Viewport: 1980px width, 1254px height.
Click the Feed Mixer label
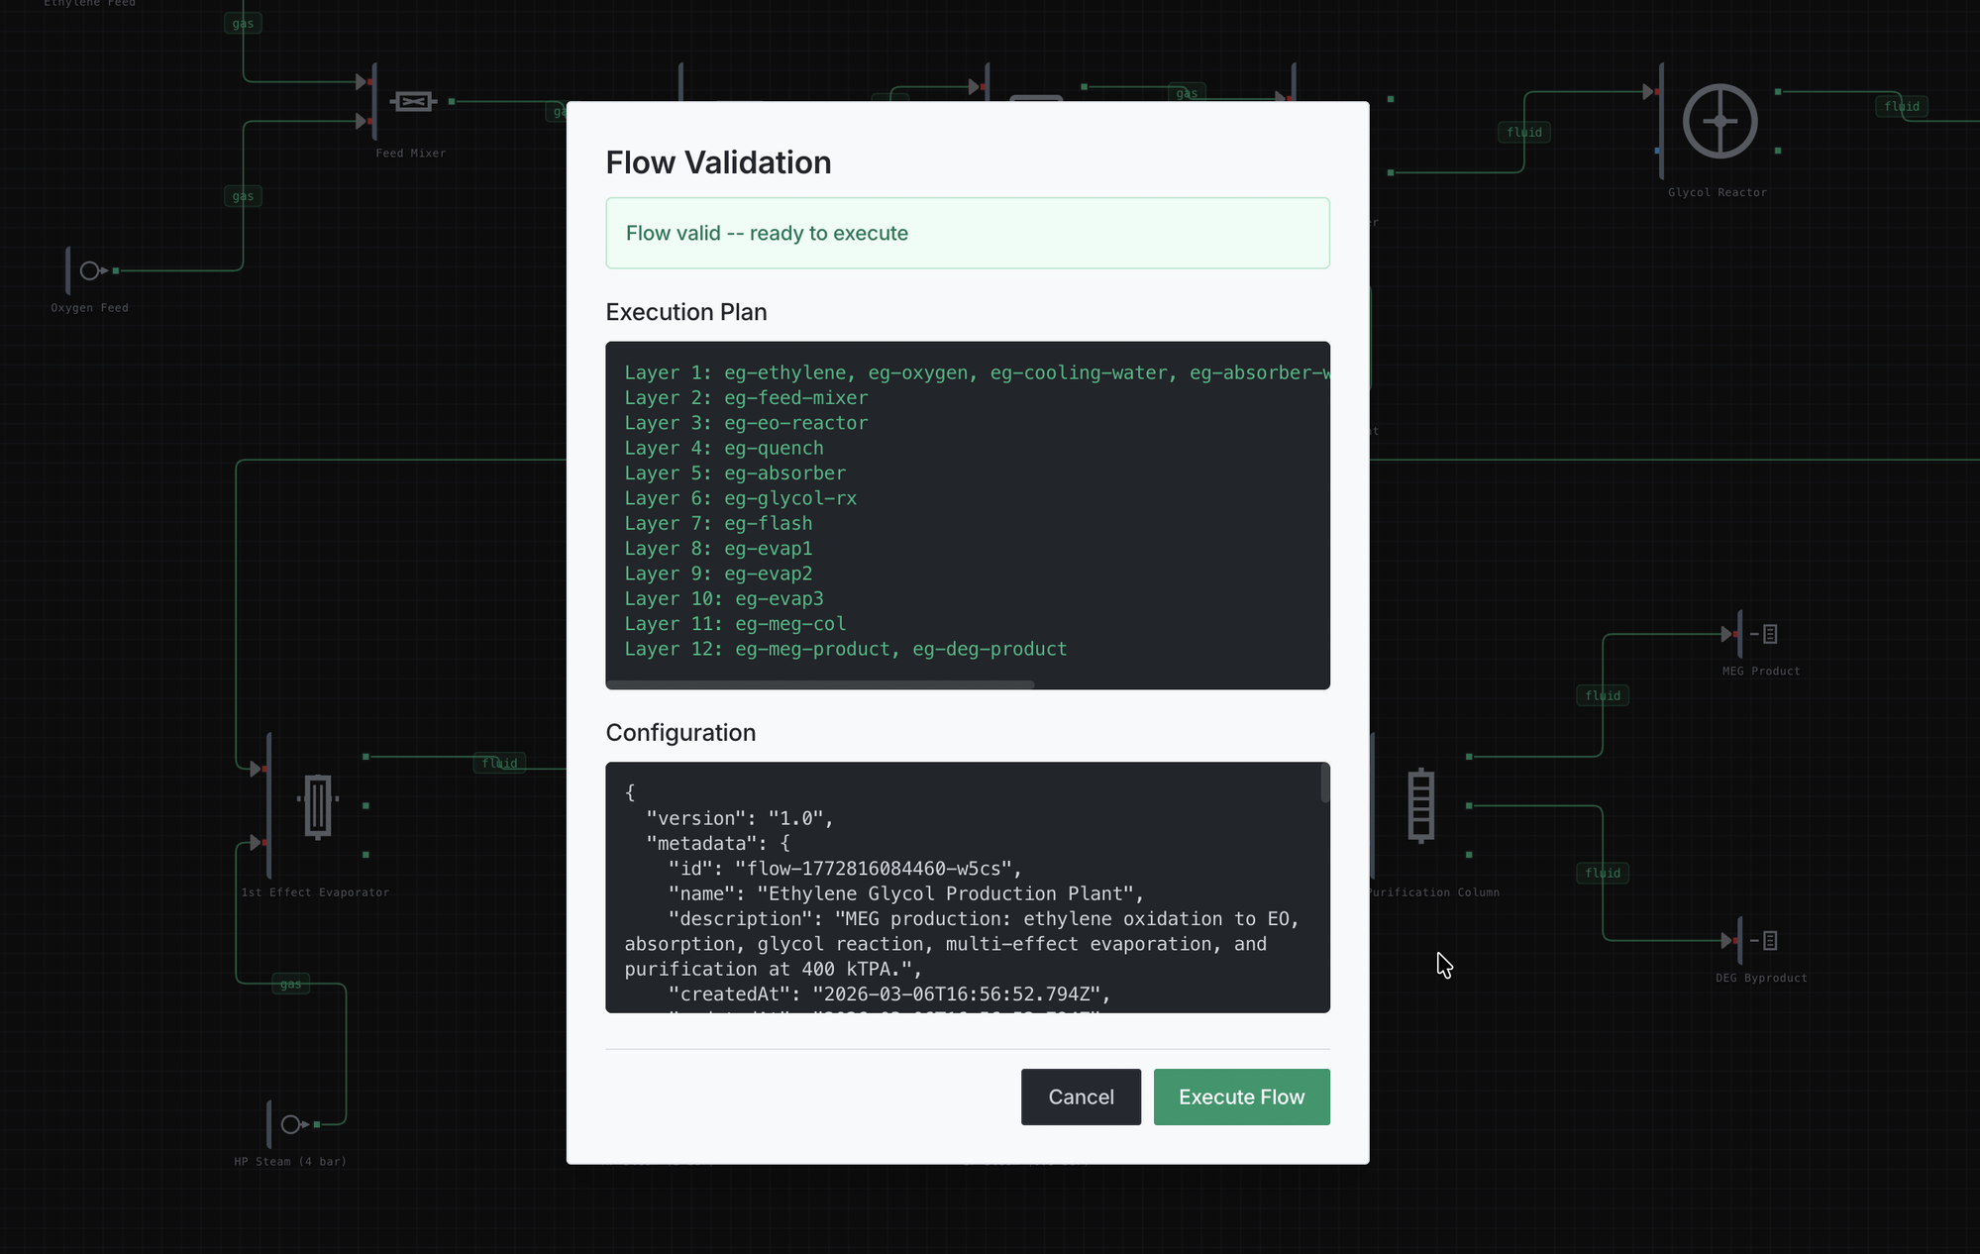click(x=411, y=154)
